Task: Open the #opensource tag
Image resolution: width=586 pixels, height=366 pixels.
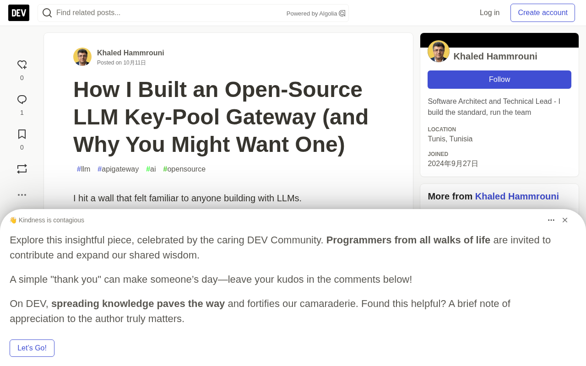Action: tap(184, 169)
